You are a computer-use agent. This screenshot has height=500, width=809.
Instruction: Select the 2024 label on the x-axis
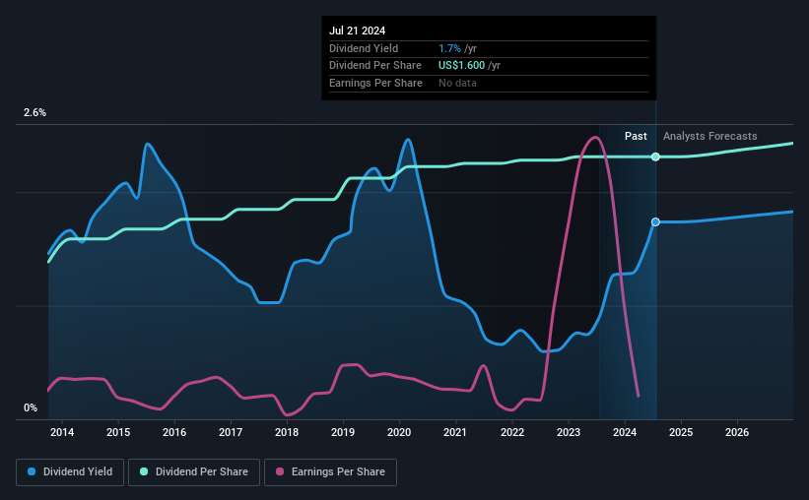[x=625, y=432]
